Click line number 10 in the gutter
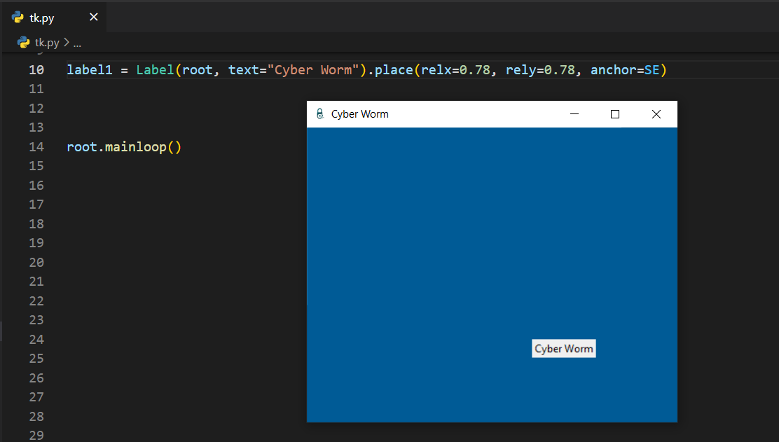 [36, 70]
